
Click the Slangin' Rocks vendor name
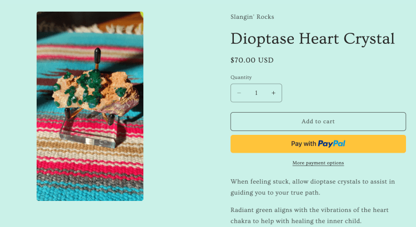click(252, 17)
